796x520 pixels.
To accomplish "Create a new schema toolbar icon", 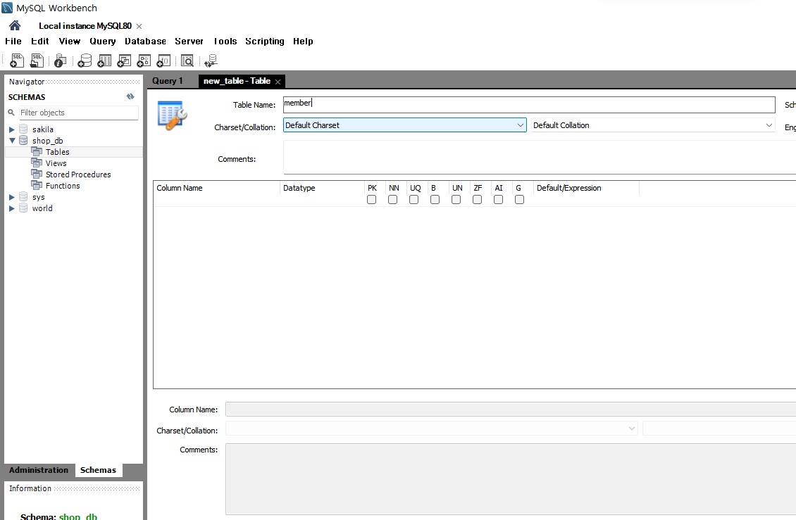I will [85, 61].
